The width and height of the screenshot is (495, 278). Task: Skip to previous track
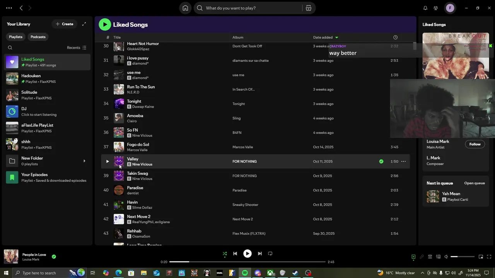point(235,254)
